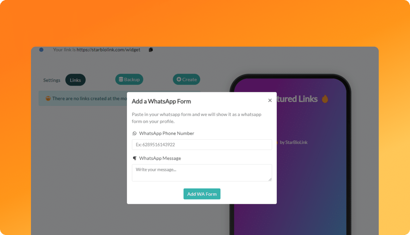
Task: Submit with the Add WA Form button
Action: point(202,194)
